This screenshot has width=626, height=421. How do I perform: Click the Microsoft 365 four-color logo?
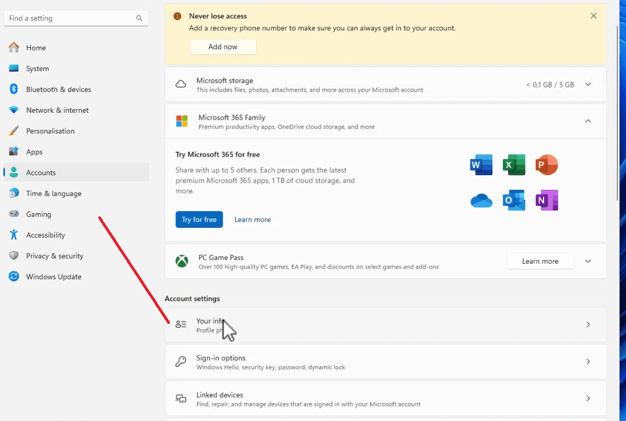(x=182, y=122)
